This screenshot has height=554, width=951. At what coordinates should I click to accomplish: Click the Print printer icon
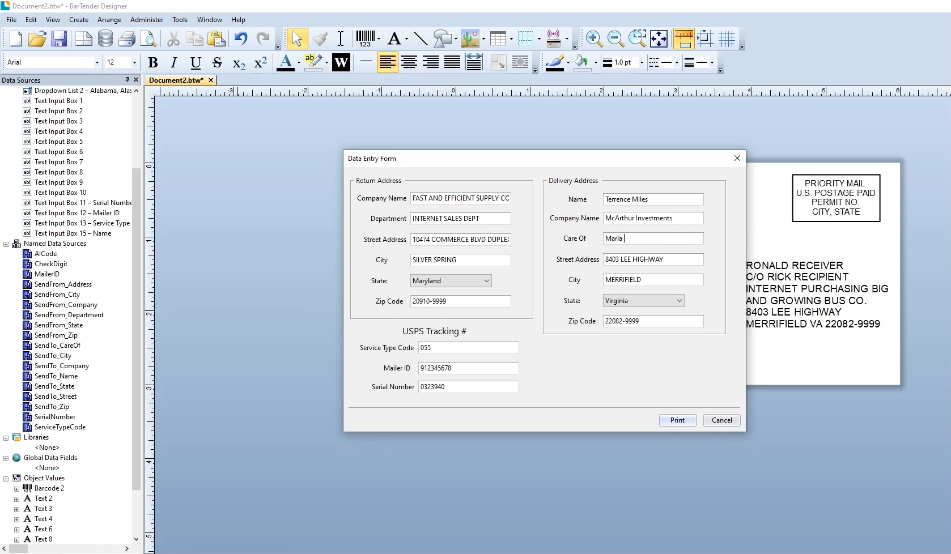click(x=127, y=39)
